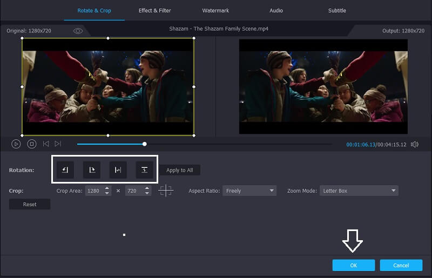This screenshot has height=278, width=432.
Task: Mute using the volume speaker icon
Action: [415, 144]
